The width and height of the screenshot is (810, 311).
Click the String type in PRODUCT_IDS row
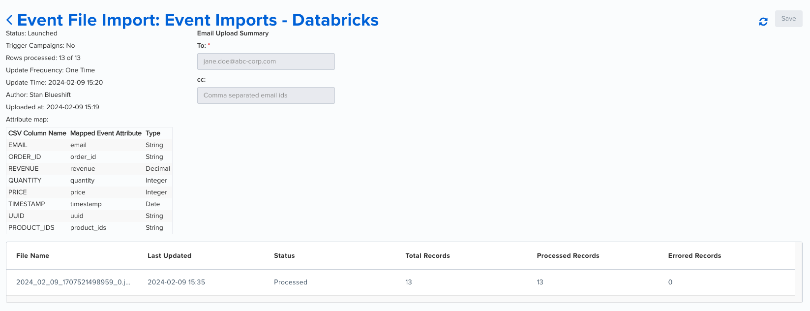coord(154,228)
